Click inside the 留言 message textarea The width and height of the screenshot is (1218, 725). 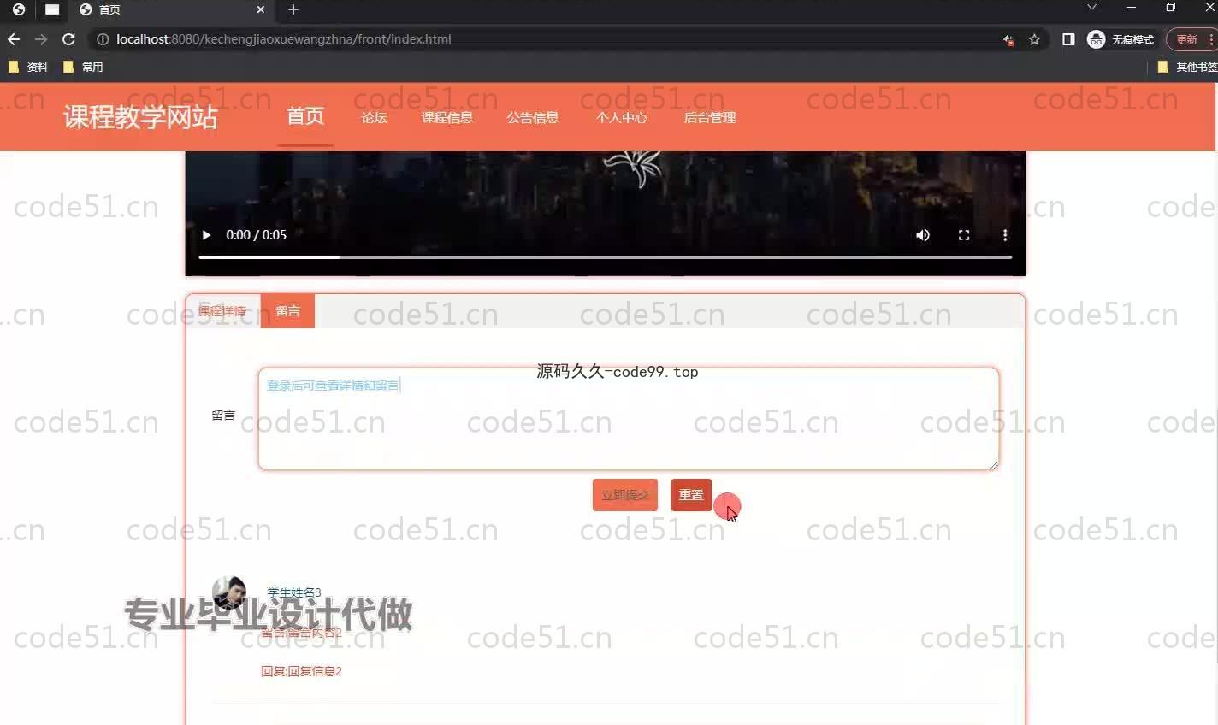coord(629,419)
